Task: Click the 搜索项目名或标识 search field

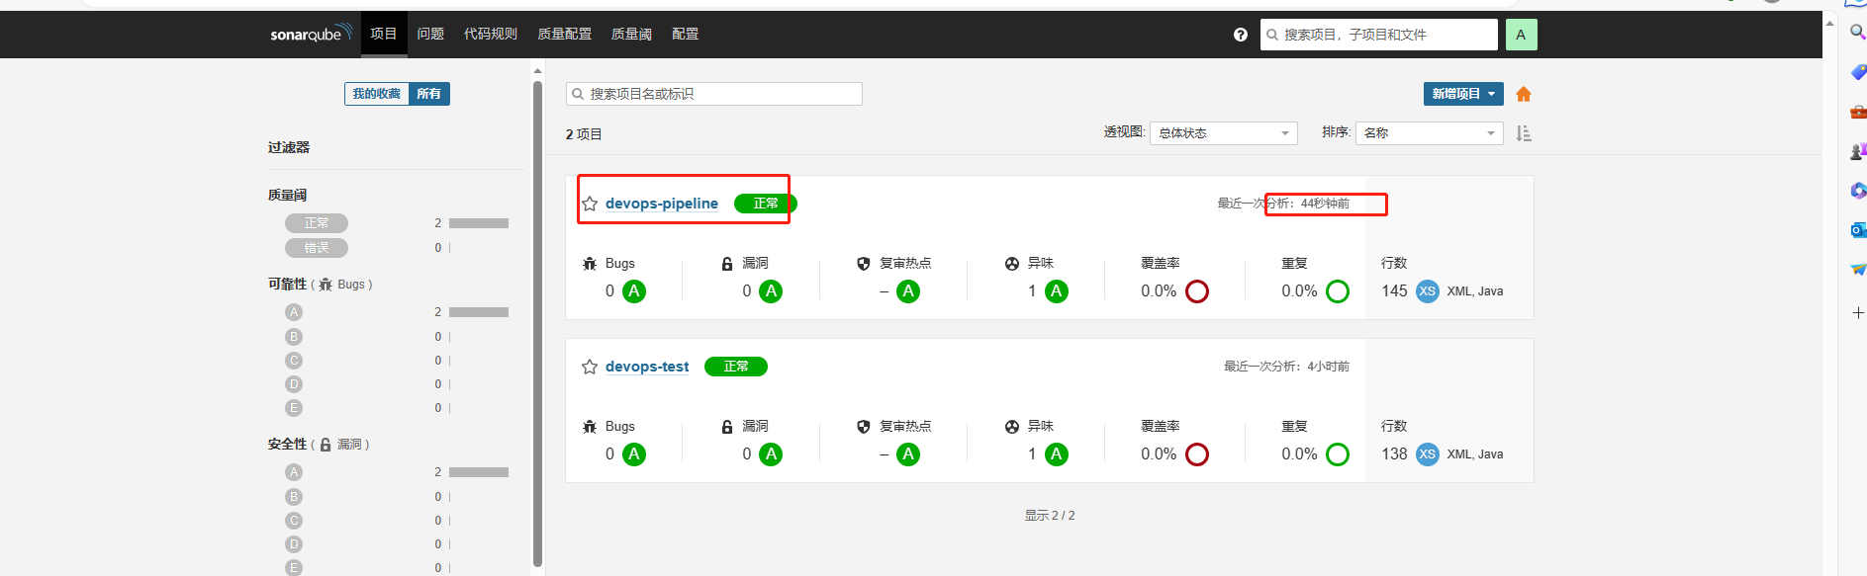Action: [713, 94]
